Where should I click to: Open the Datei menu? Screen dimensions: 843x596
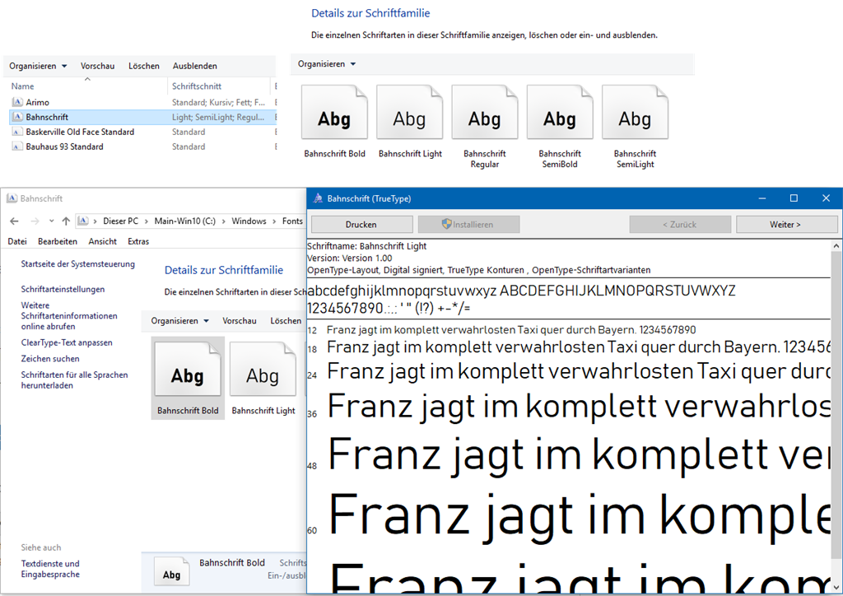tap(17, 241)
